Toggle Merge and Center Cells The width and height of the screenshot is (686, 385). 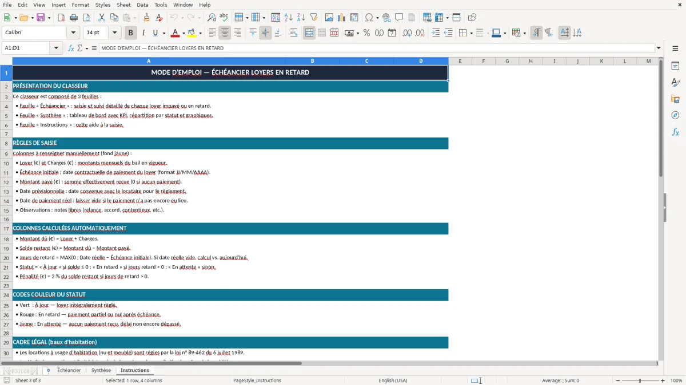[x=309, y=33]
